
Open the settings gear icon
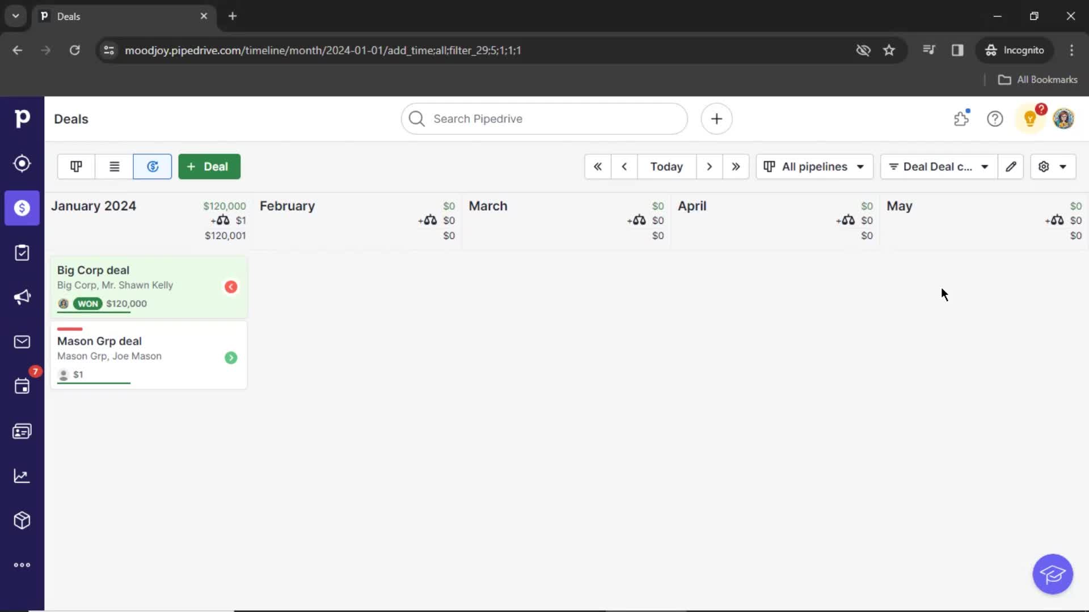click(1044, 166)
